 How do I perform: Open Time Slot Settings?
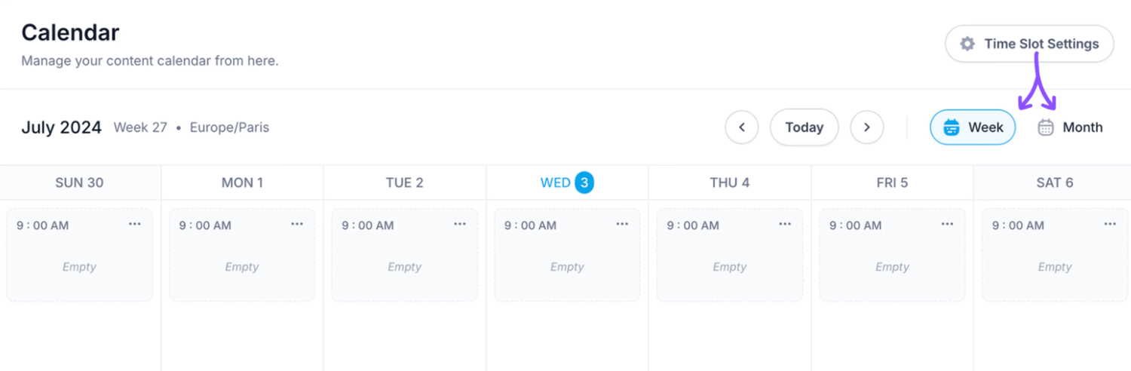point(1029,44)
